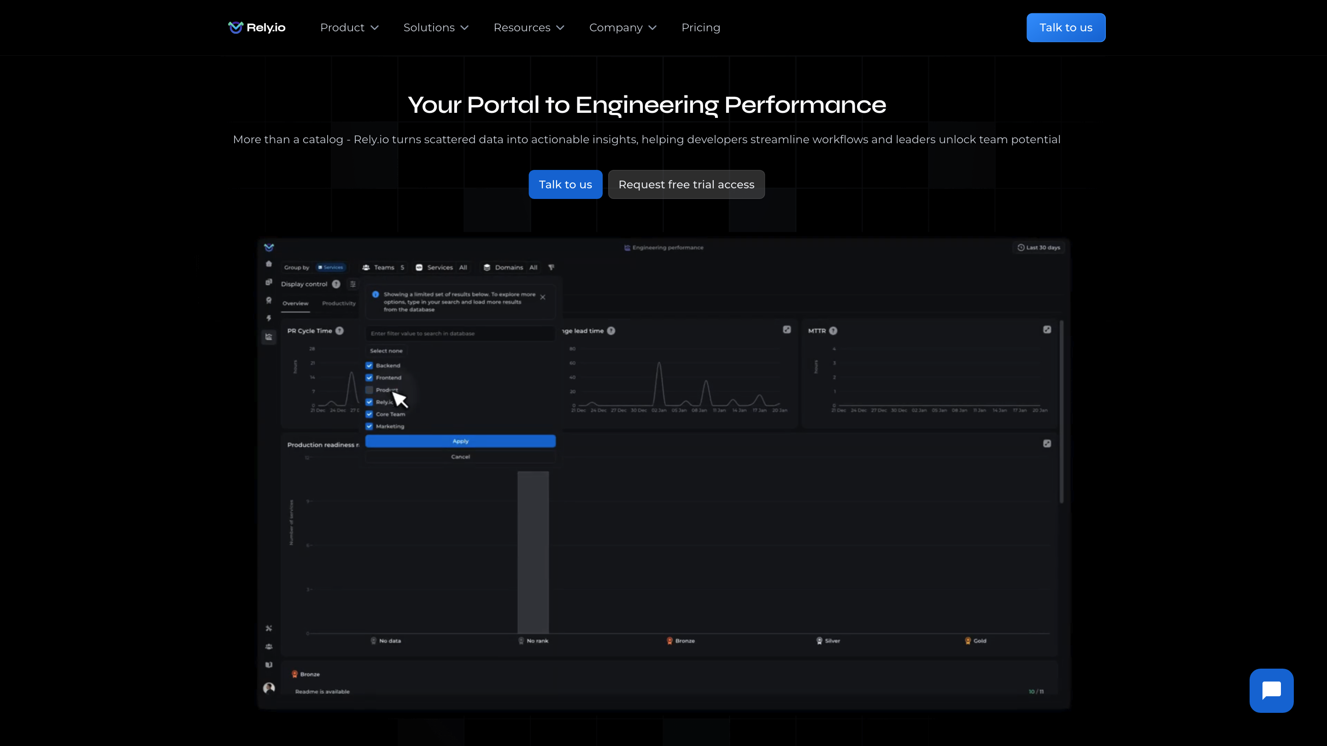The height and width of the screenshot is (746, 1327).
Task: Switch to the Productivity tab
Action: (x=339, y=303)
